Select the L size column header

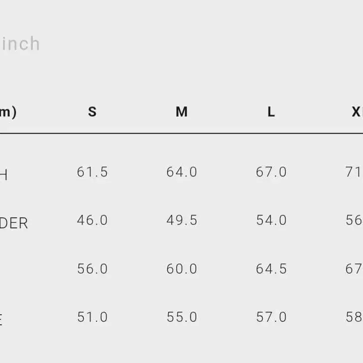(271, 112)
